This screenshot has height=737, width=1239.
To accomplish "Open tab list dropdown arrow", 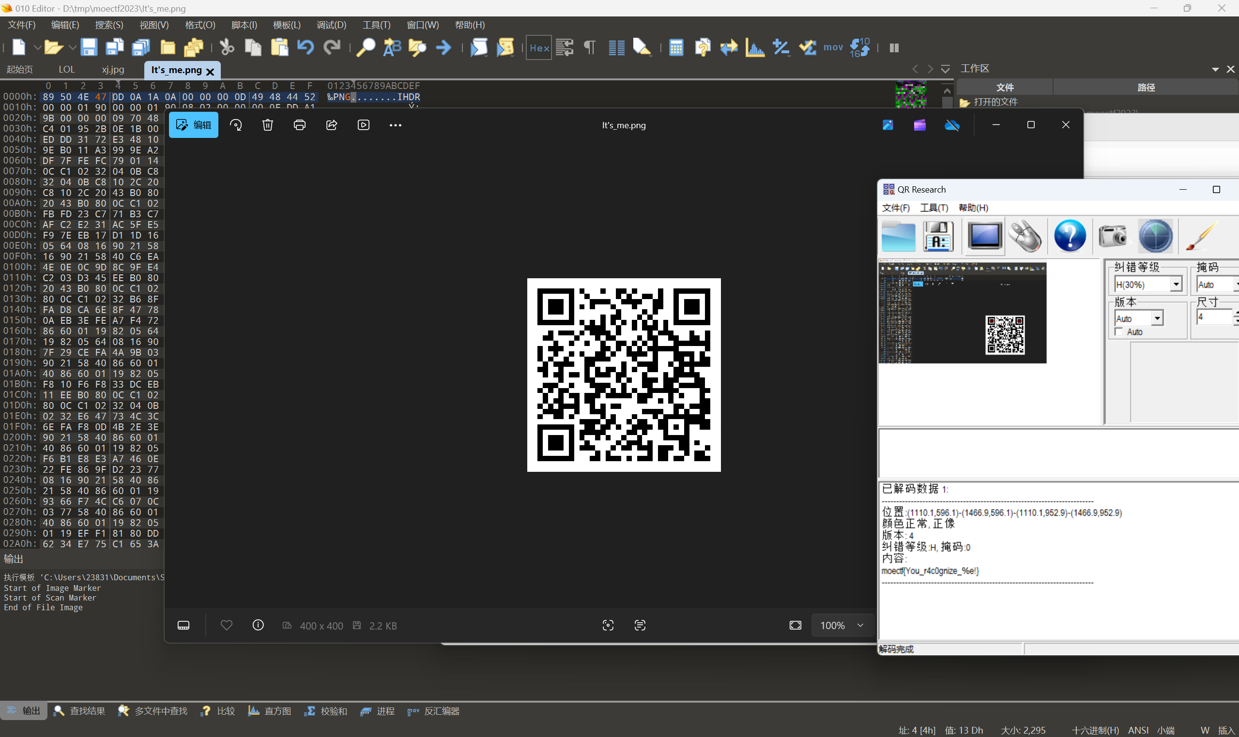I will (946, 69).
